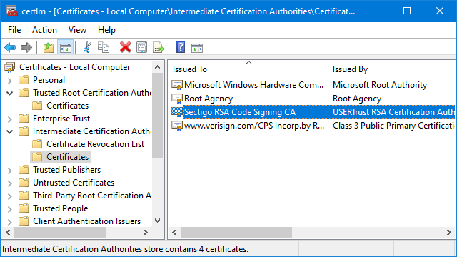The width and height of the screenshot is (457, 257).
Task: Expand Client Authentication Issuers node
Action: [9, 222]
